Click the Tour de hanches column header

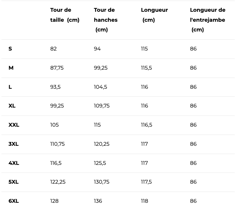tap(106, 20)
